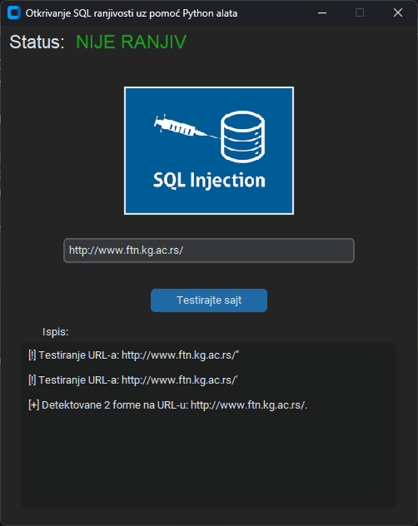Close the application window
This screenshot has height=526, width=418.
pos(397,12)
